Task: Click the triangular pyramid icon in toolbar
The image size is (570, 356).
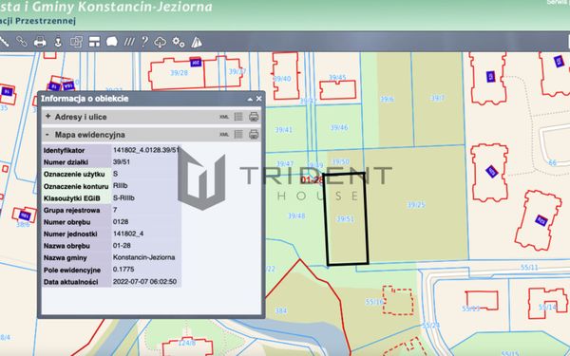Action: [197, 42]
